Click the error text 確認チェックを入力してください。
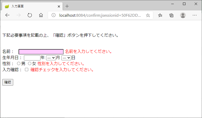202x118 pixels. pos(62,70)
